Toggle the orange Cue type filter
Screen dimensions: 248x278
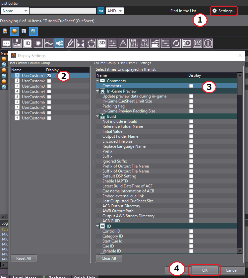(x=15, y=31)
